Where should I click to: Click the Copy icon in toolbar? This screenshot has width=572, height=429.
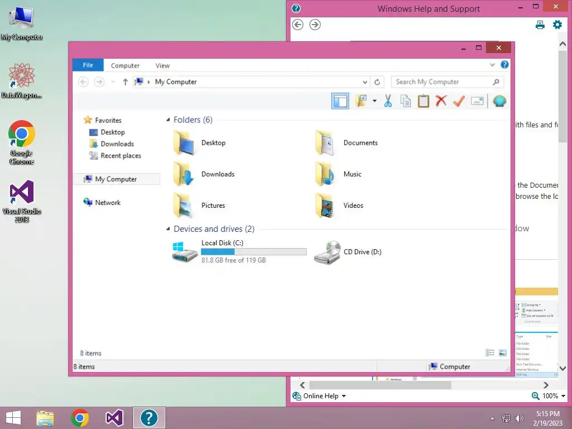tap(406, 101)
